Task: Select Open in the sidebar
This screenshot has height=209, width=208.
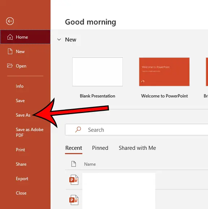Action: (25, 66)
